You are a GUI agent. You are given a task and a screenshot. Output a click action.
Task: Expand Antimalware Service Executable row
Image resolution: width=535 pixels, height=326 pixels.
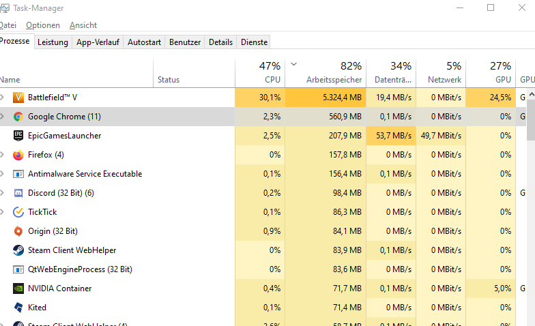tap(2, 173)
